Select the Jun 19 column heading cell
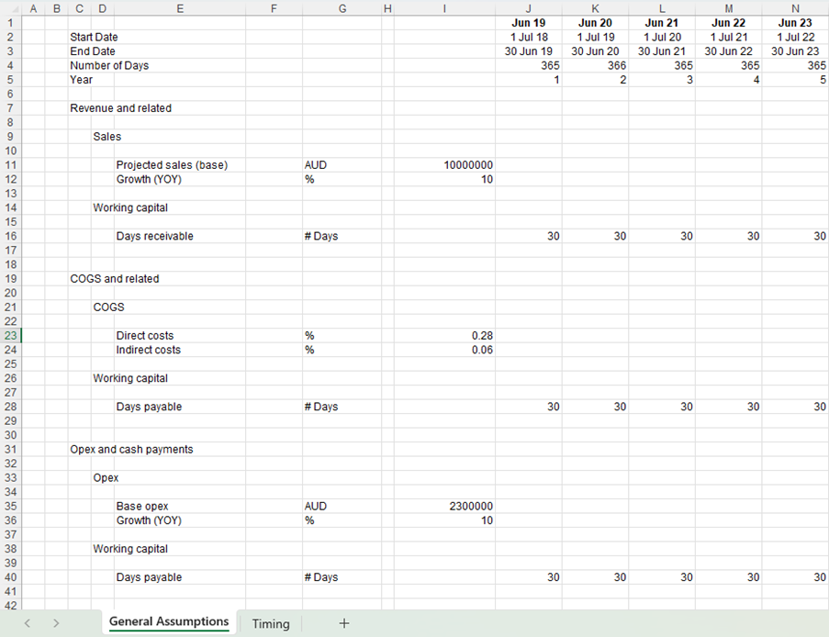 528,23
